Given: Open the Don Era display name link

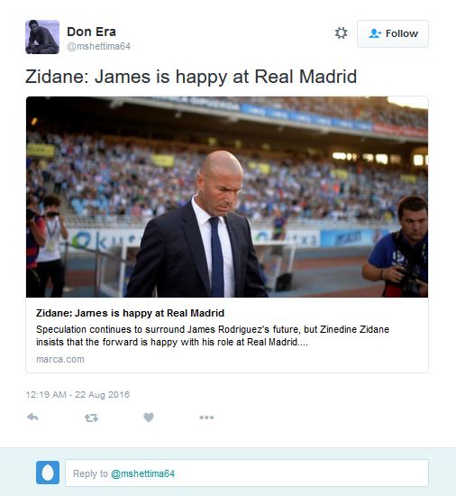Looking at the screenshot, I should click(91, 32).
